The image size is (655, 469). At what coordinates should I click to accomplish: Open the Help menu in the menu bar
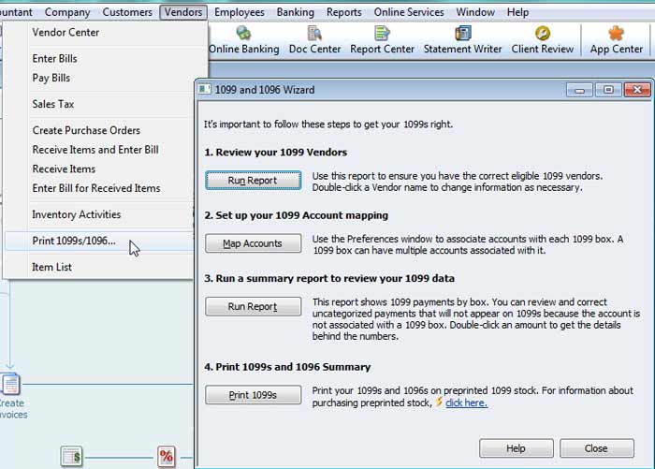pyautogui.click(x=518, y=12)
